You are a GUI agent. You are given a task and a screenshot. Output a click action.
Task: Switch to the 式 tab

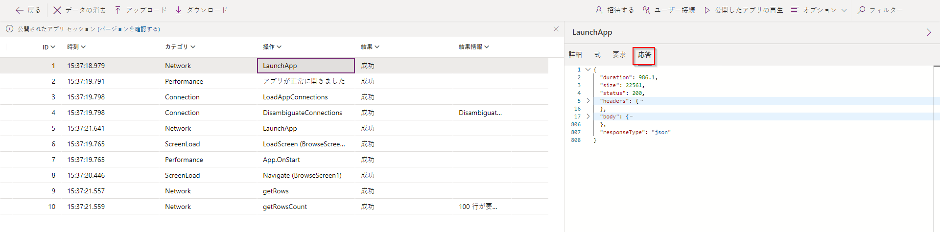tap(597, 55)
